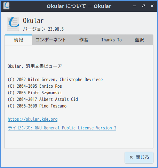Image resolution: width=158 pixels, height=168 pixels.
Task: Click the line (C) 2004-2005 Enrico Ros
Action: (35, 86)
